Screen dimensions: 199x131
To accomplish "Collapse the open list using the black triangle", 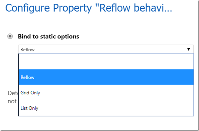I will point(188,49).
